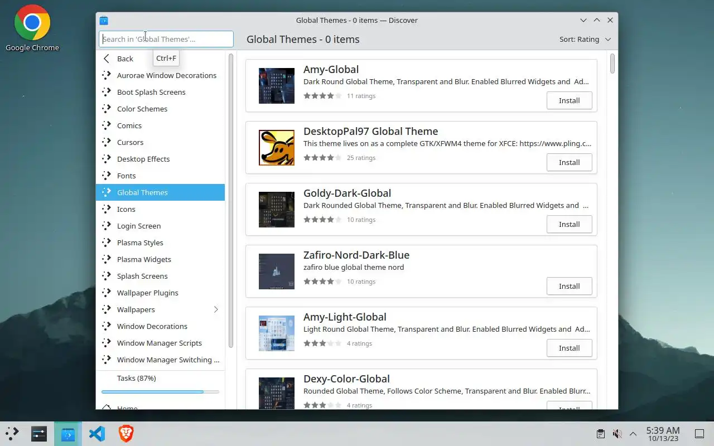Open the Sort: Rating dropdown
This screenshot has width=714, height=446.
(586, 39)
